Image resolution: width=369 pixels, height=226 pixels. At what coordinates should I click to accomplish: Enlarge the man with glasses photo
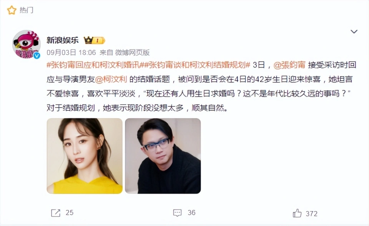tap(163, 156)
